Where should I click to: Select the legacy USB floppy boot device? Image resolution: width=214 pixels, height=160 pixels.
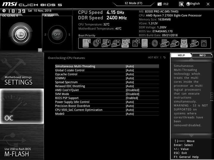pos(194,43)
